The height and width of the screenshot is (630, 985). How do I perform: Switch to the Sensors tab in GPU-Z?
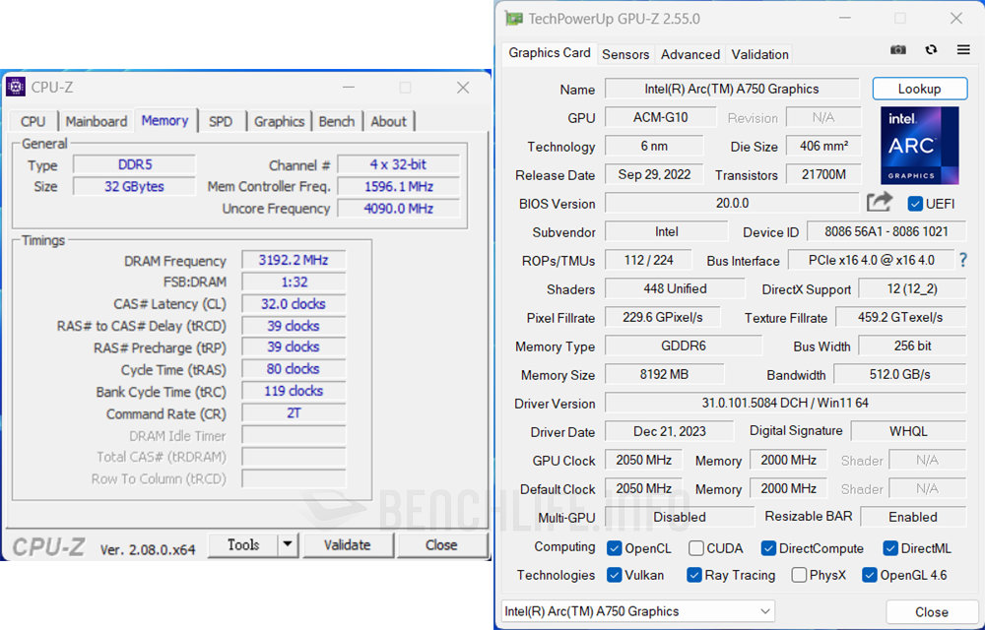click(625, 54)
